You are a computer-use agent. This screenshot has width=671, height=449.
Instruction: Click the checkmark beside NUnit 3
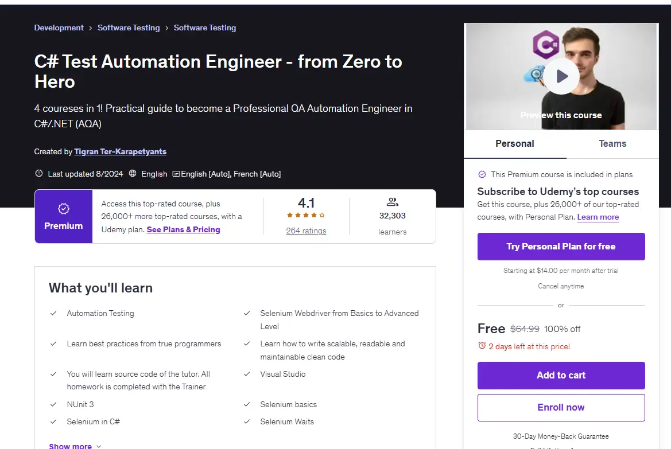click(53, 404)
